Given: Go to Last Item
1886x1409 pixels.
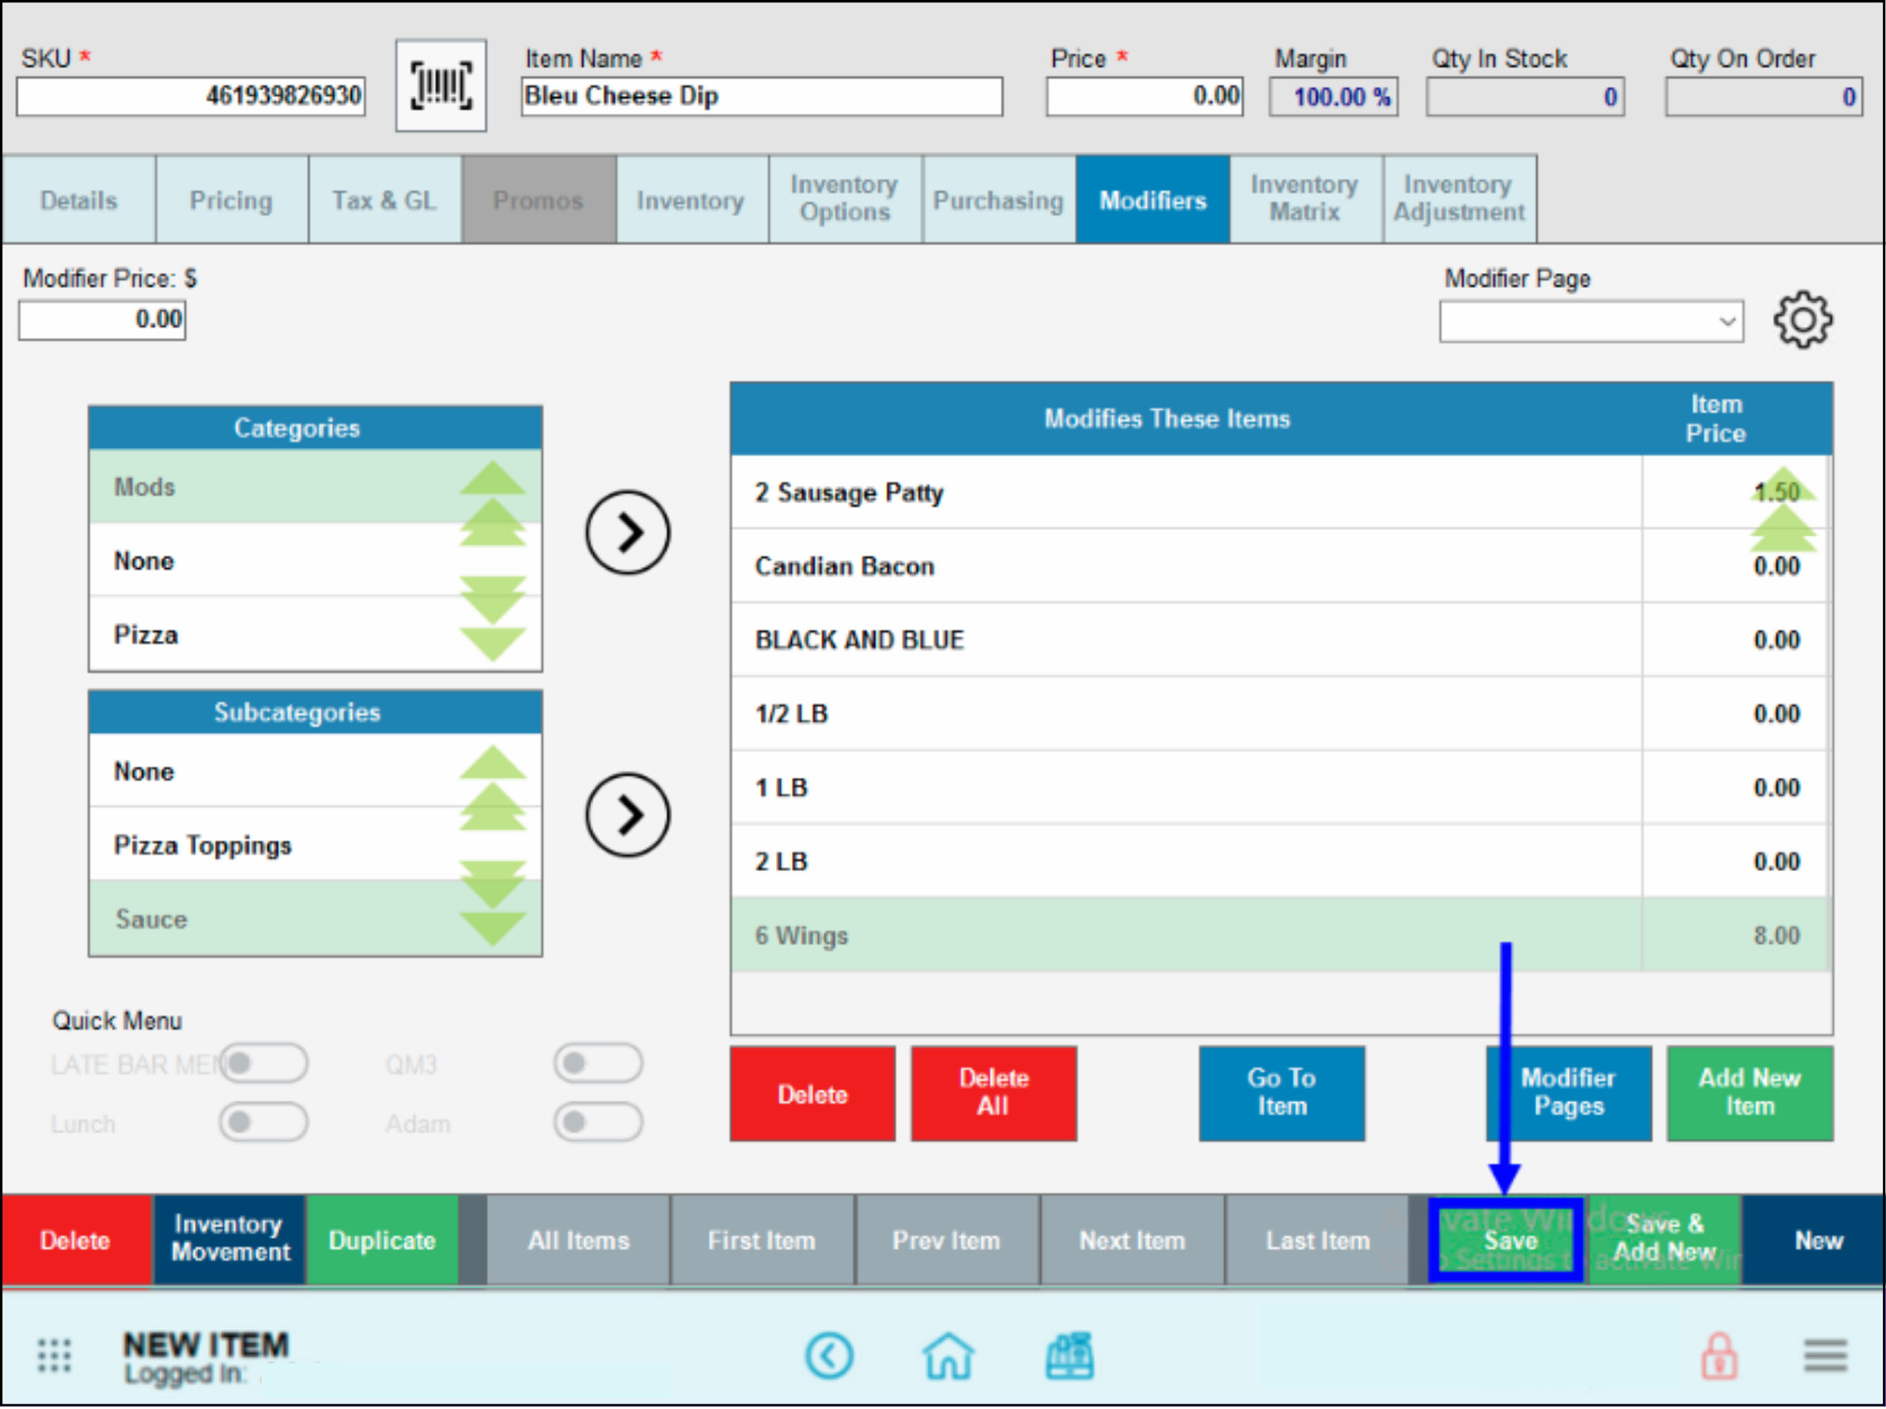Looking at the screenshot, I should tap(1317, 1240).
